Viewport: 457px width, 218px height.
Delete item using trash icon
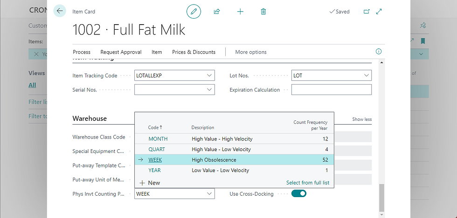click(x=263, y=11)
